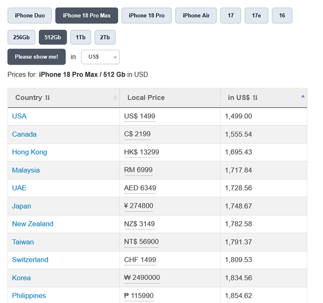Open the USA country link
Image resolution: width=323 pixels, height=303 pixels.
click(19, 116)
